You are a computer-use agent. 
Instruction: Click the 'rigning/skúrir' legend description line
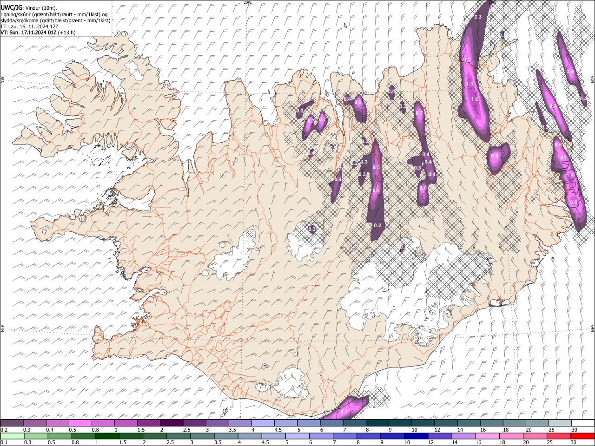tap(54, 14)
